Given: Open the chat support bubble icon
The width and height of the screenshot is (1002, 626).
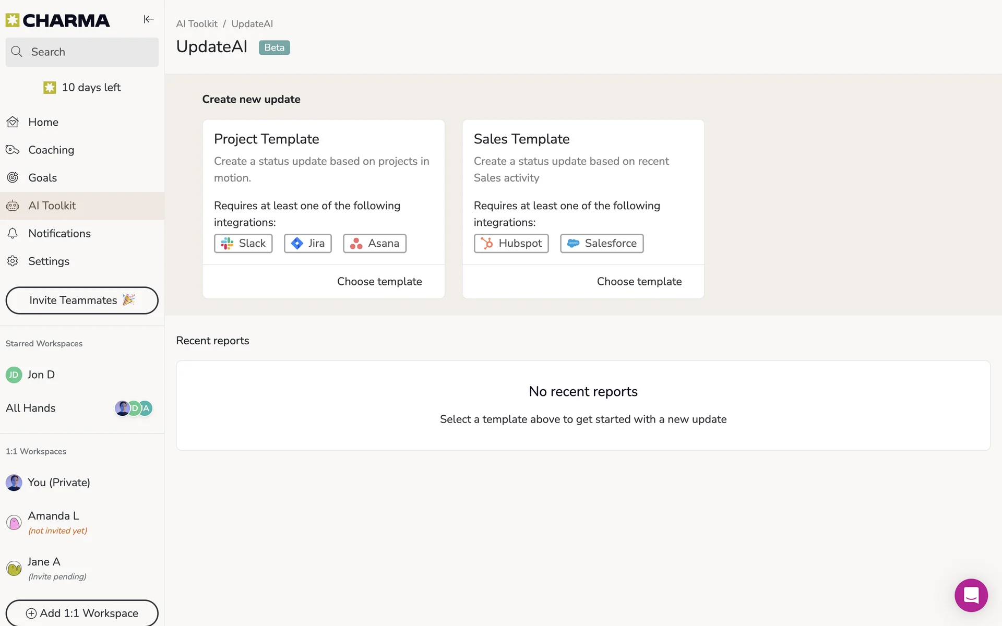Looking at the screenshot, I should 971,595.
